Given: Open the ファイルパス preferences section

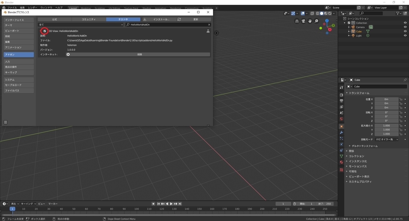Looking at the screenshot, I should tap(19, 91).
